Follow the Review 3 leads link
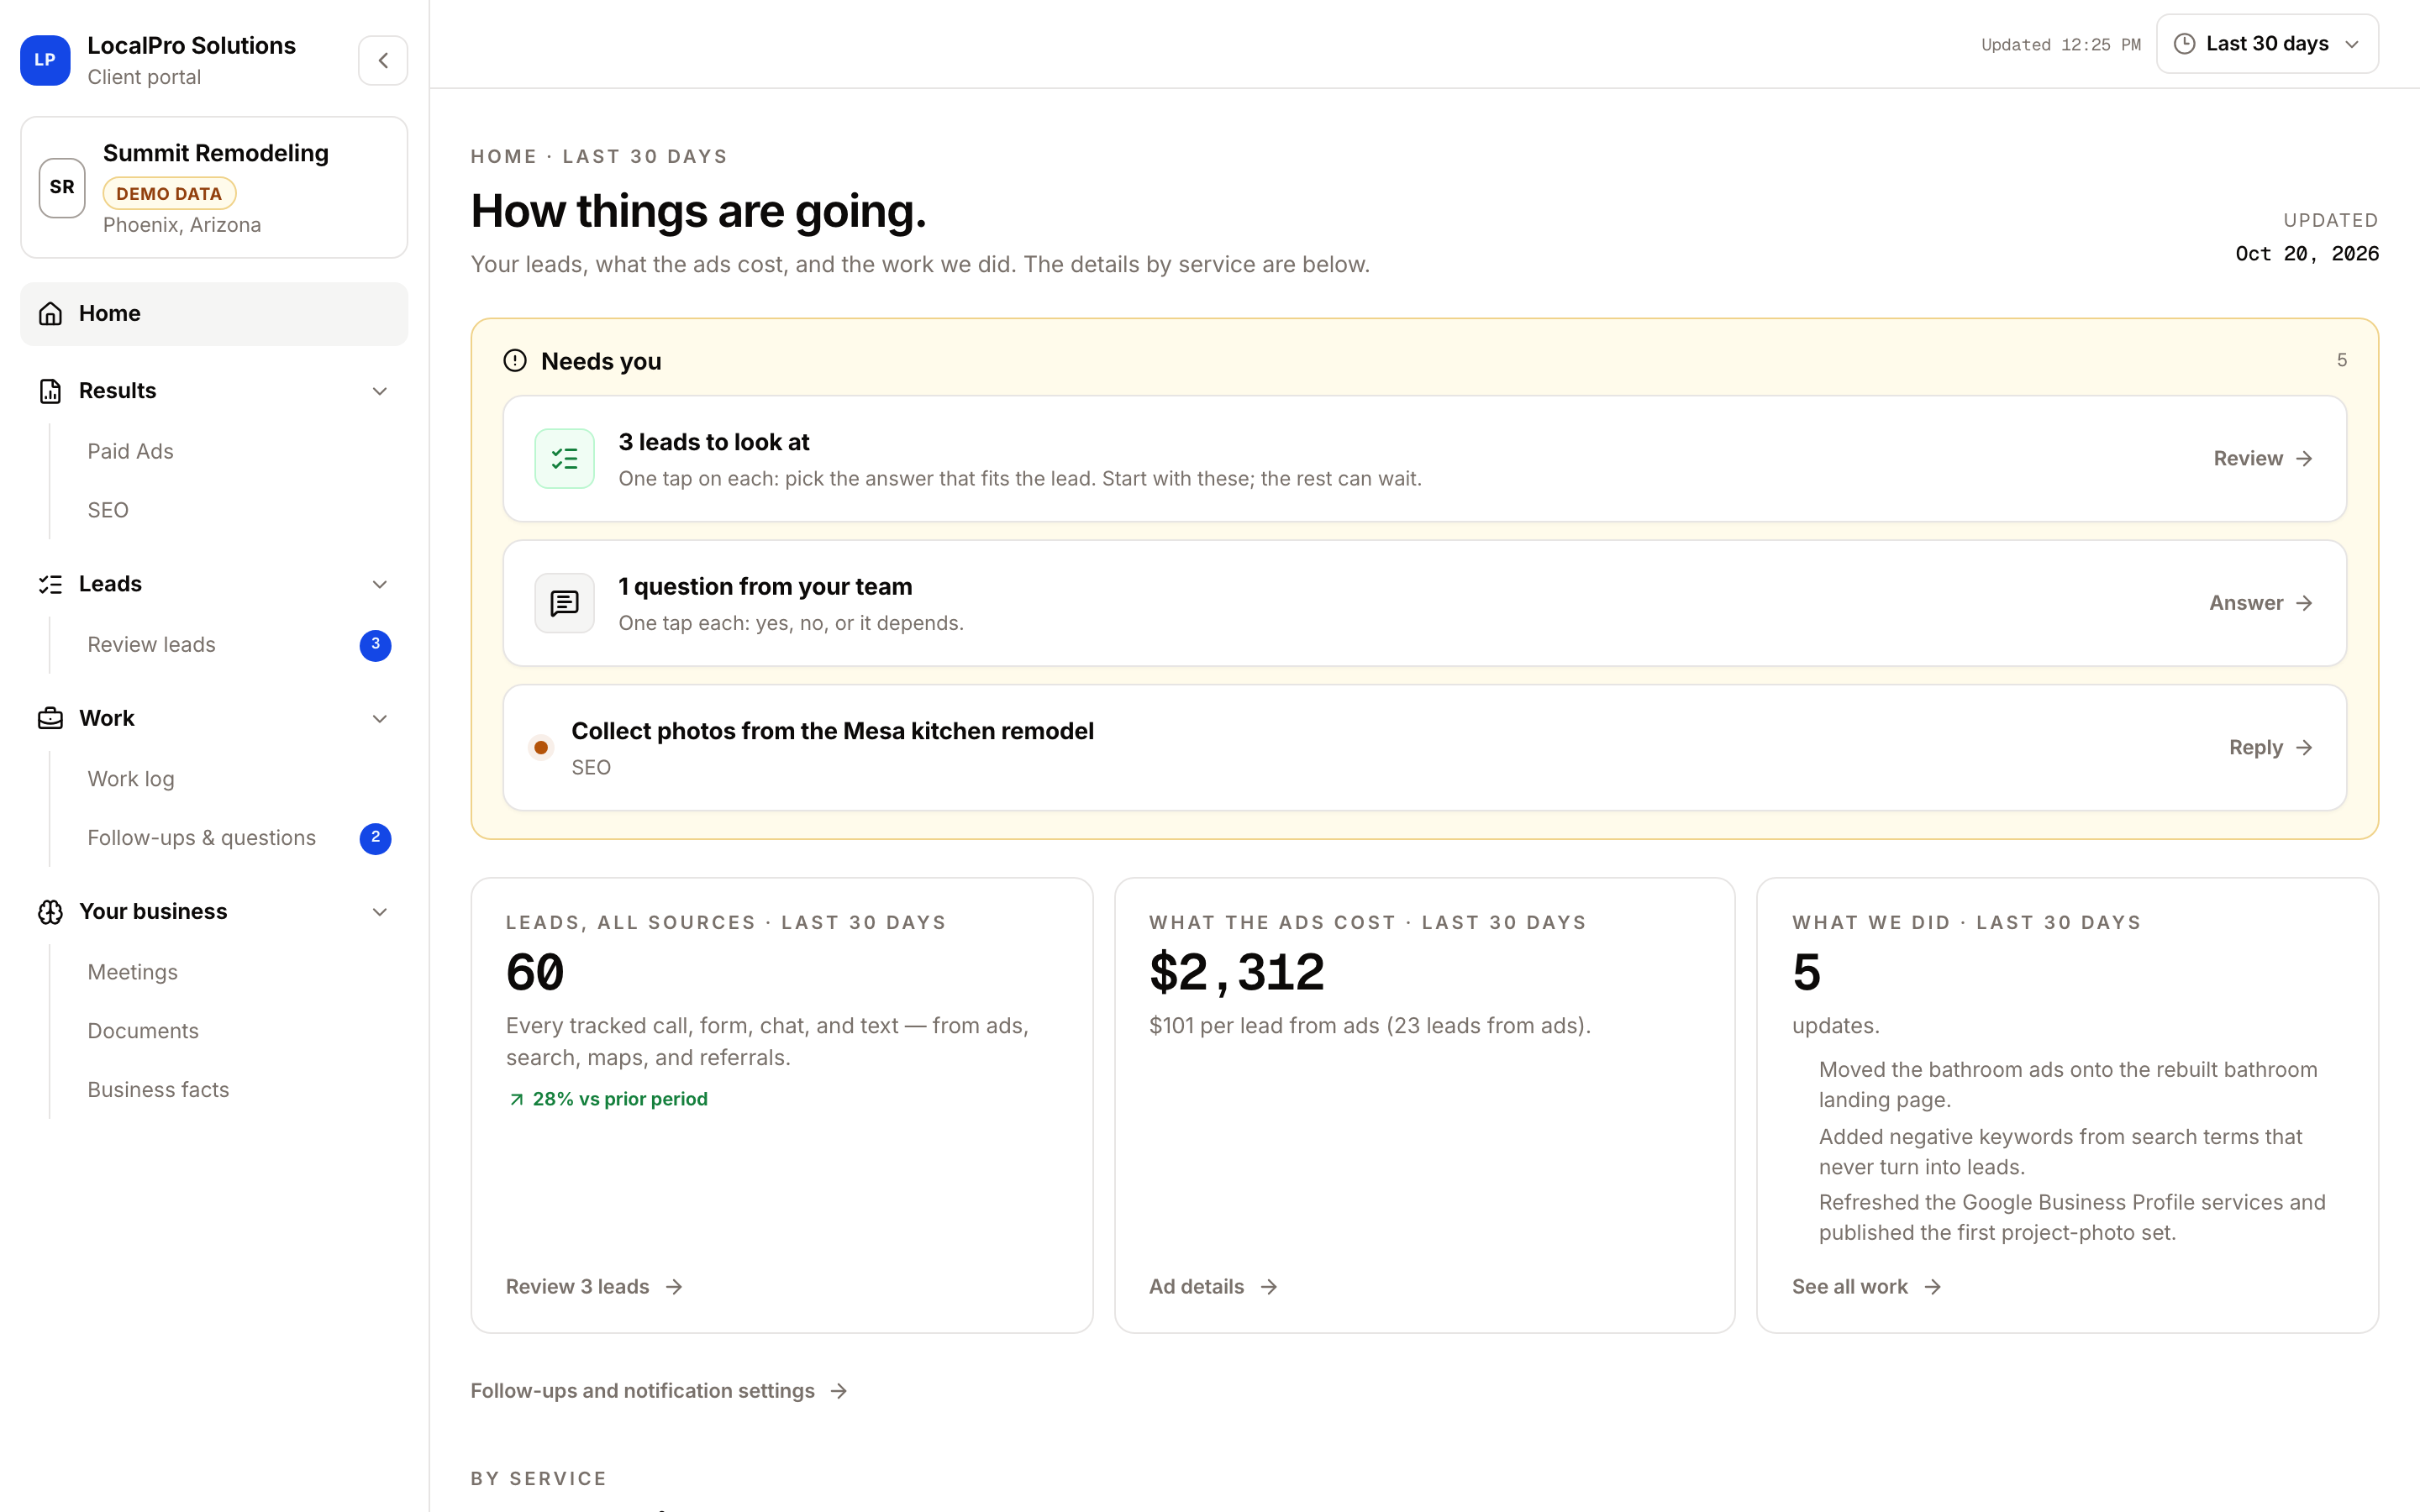The width and height of the screenshot is (2420, 1512). (594, 1287)
